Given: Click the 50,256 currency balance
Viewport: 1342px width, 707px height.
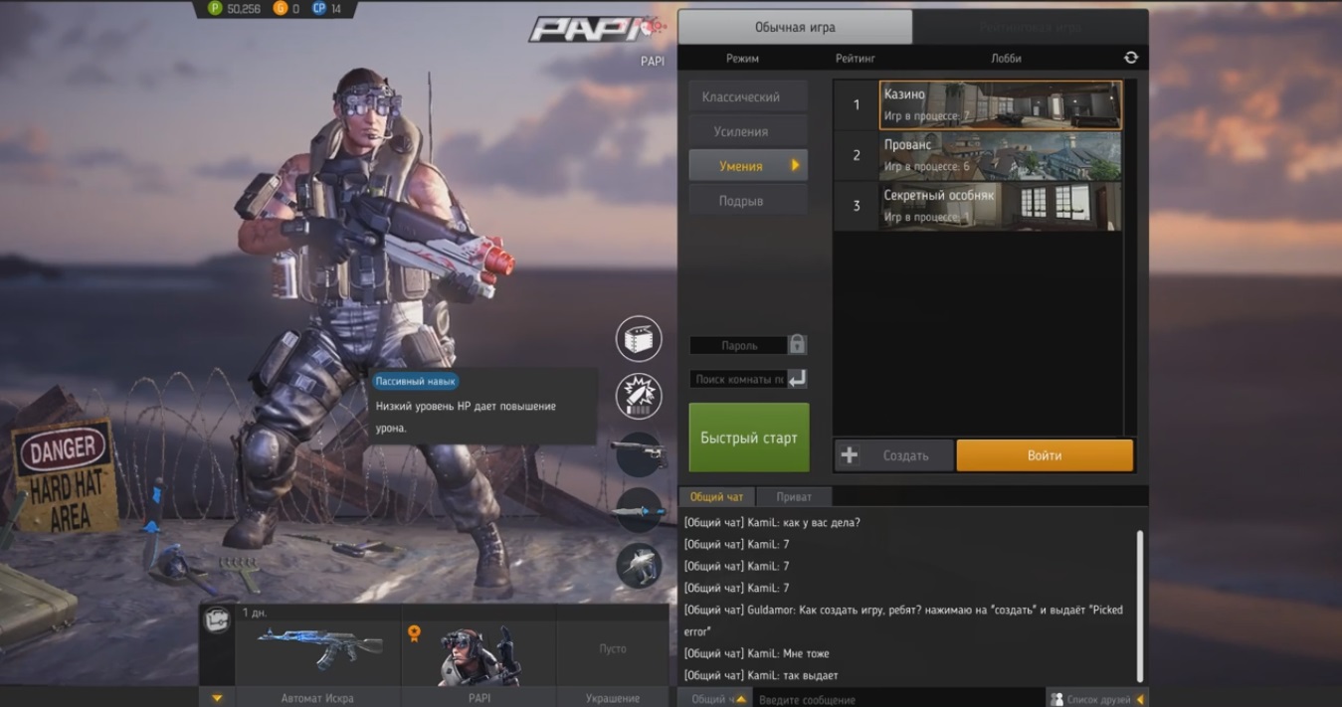Looking at the screenshot, I should 244,9.
